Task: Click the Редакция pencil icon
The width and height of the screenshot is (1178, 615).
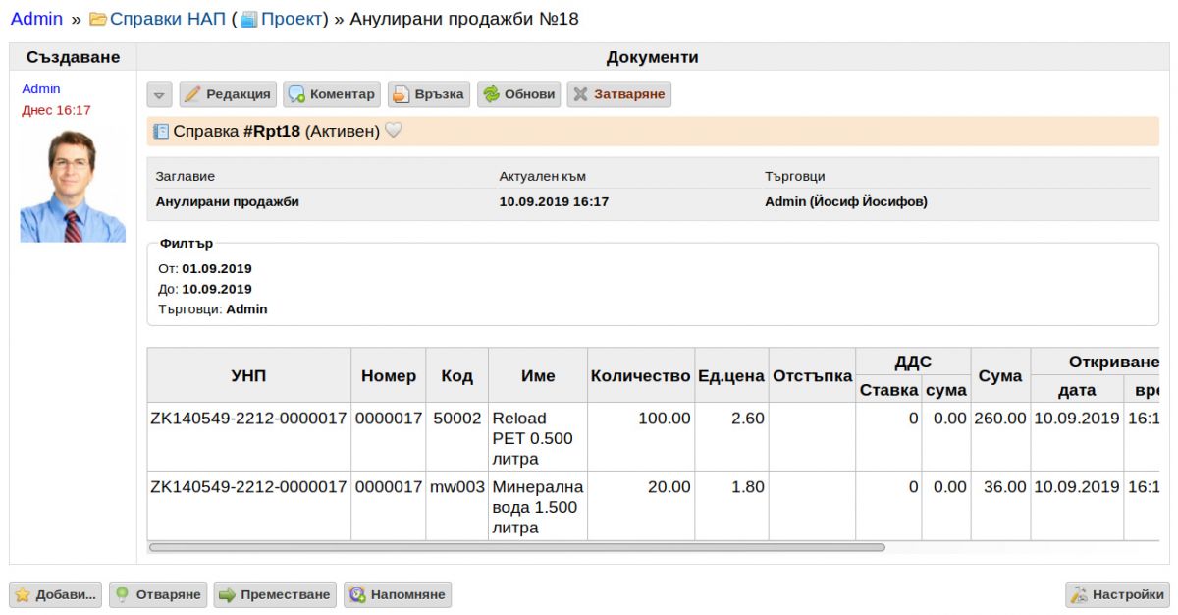Action: coord(192,94)
